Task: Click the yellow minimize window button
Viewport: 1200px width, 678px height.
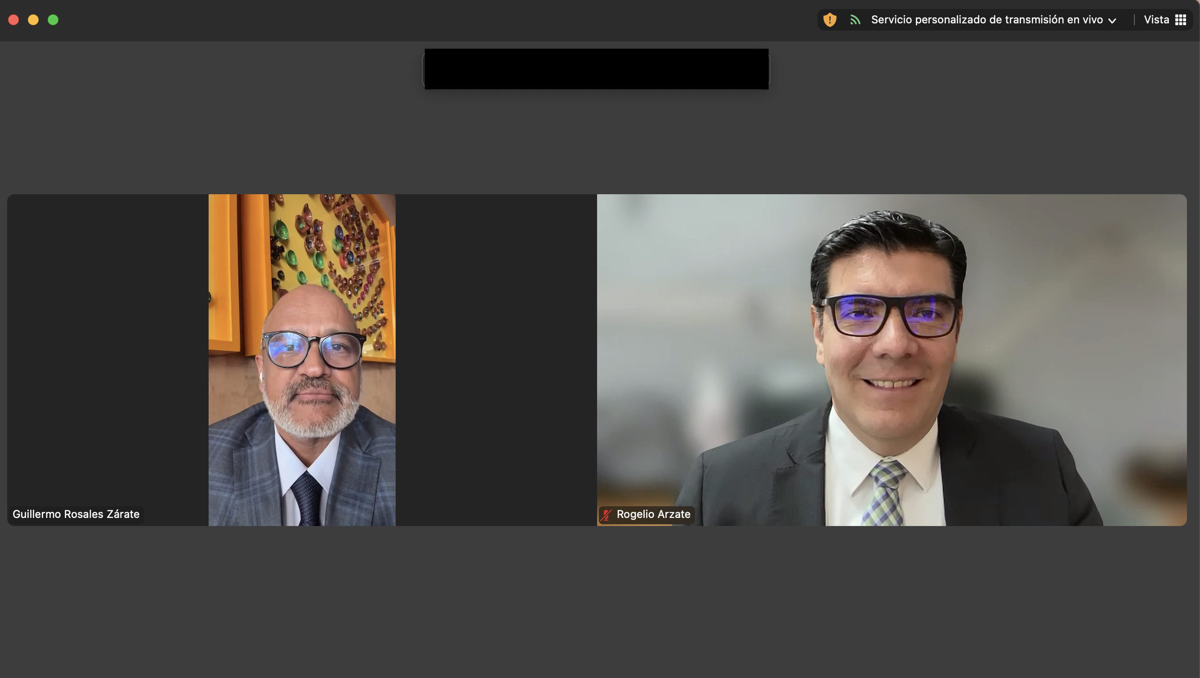Action: 33,20
